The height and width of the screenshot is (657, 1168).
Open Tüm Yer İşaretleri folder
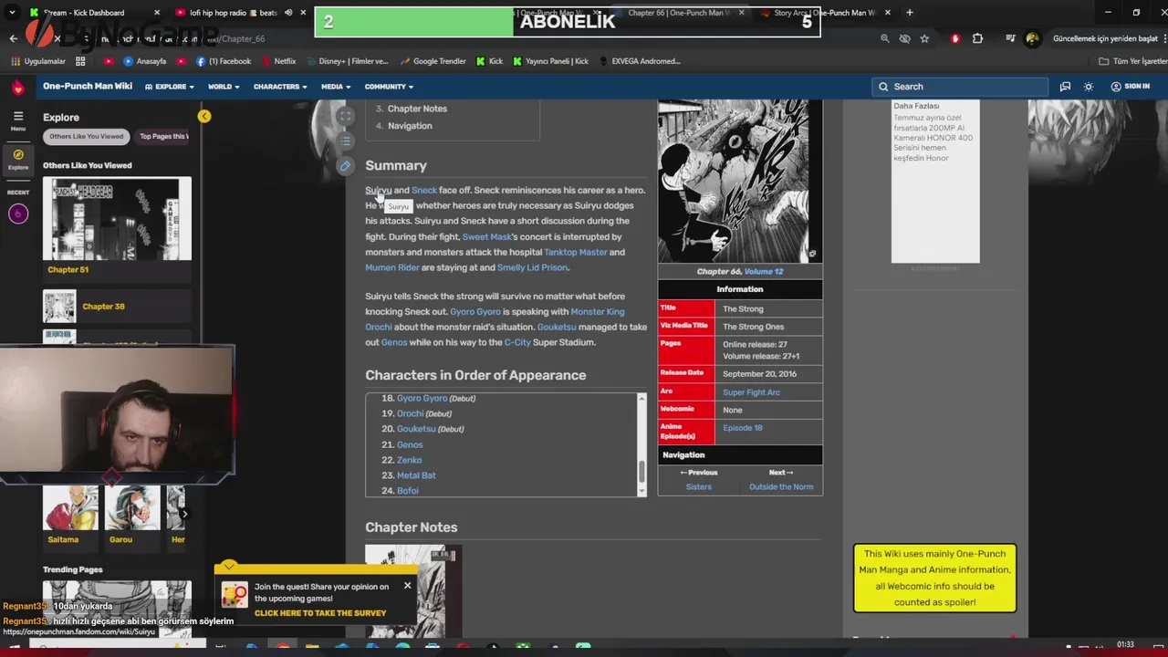point(1132,61)
